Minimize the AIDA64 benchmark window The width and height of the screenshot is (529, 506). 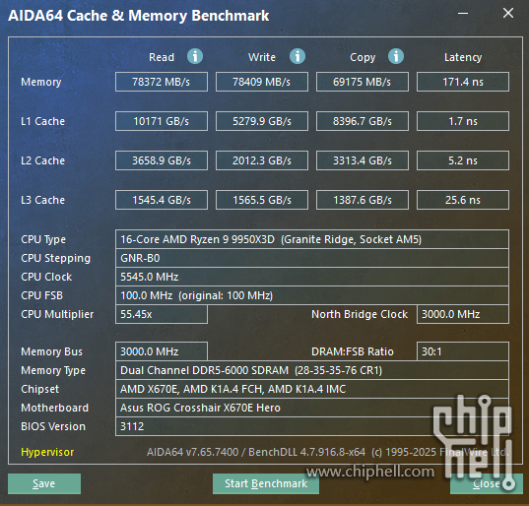tap(463, 14)
